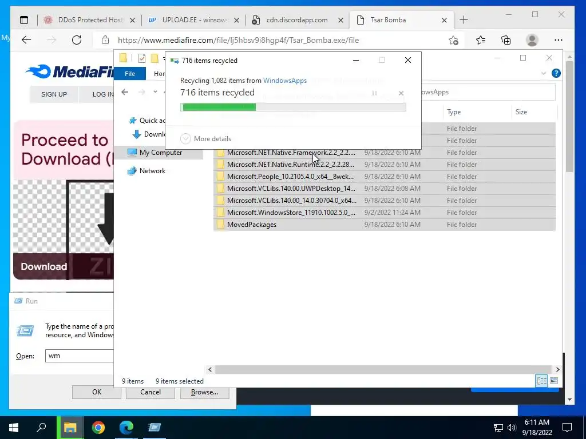The image size is (586, 439).
Task: Open File Explorer help icon
Action: pyautogui.click(x=556, y=74)
